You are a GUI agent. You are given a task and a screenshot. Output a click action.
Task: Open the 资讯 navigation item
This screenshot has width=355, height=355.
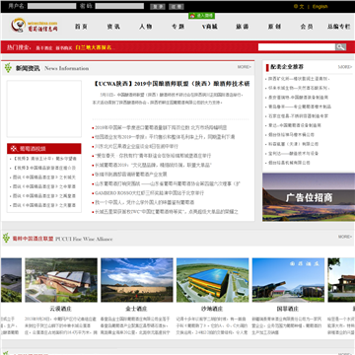[113, 27]
